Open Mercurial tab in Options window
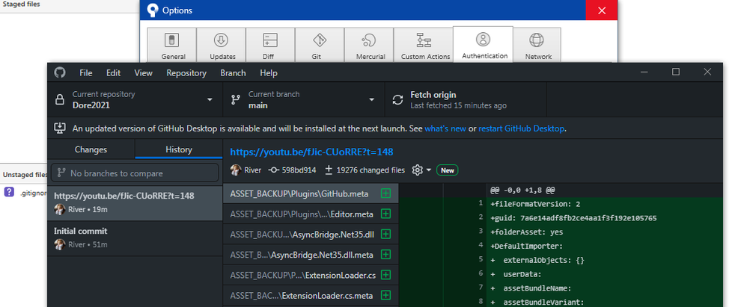 point(369,45)
